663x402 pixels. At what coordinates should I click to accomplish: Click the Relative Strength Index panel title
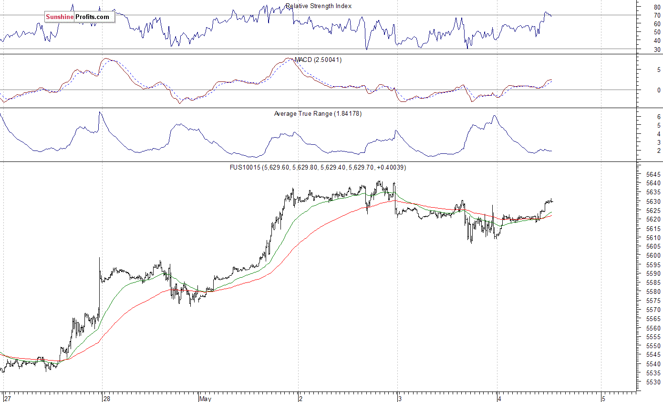tap(319, 6)
